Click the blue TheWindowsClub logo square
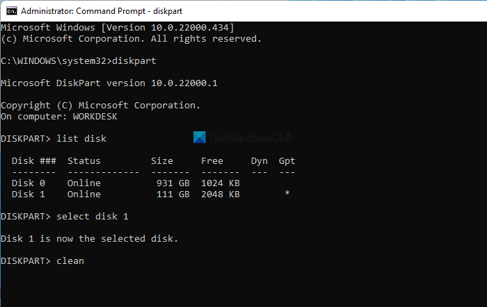The image size is (487, 307). (200, 138)
